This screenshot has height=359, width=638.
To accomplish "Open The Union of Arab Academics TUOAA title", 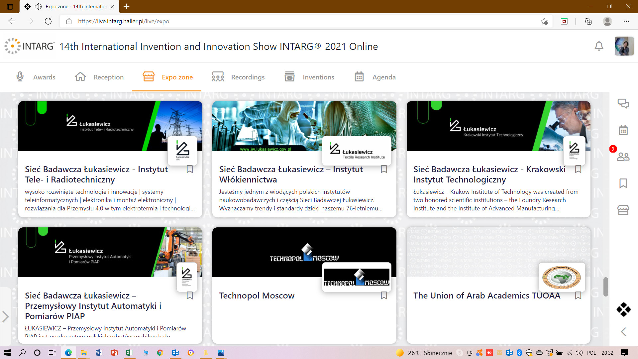I will tap(487, 296).
